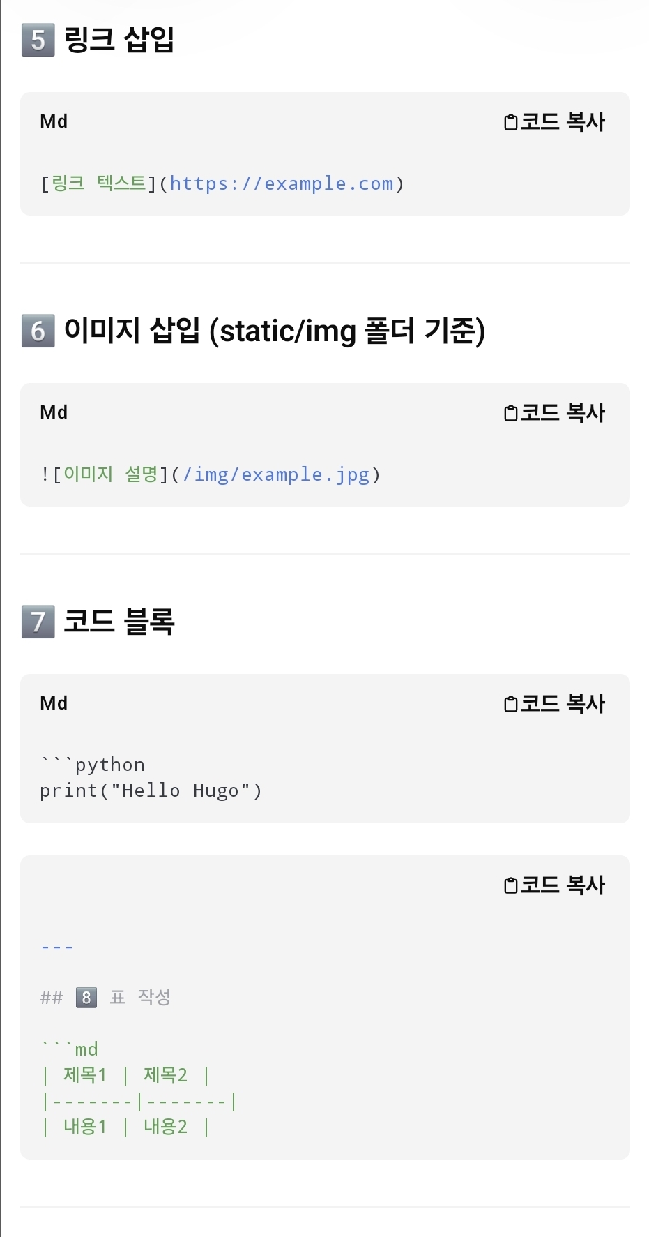
Task: Click the clipboard icon above the python code
Action: click(x=511, y=705)
